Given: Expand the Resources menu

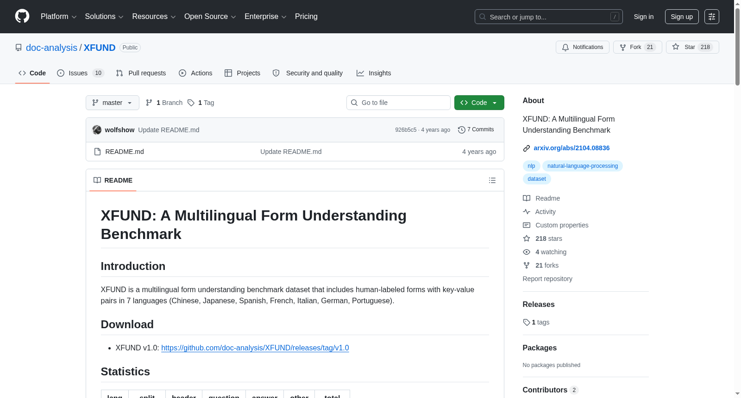Looking at the screenshot, I should [154, 17].
